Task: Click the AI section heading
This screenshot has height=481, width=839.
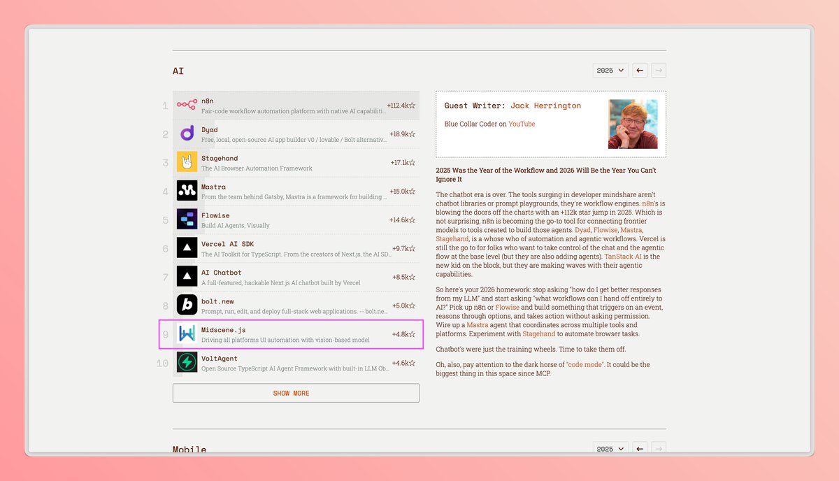Action: [178, 71]
